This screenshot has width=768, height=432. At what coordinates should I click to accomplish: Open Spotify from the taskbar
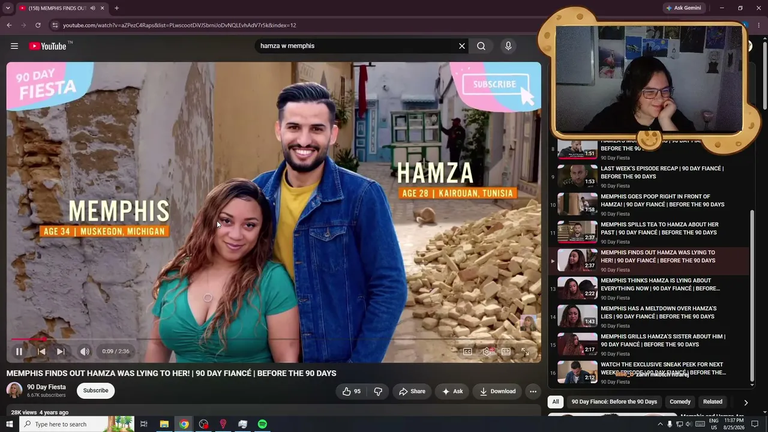[x=262, y=424]
